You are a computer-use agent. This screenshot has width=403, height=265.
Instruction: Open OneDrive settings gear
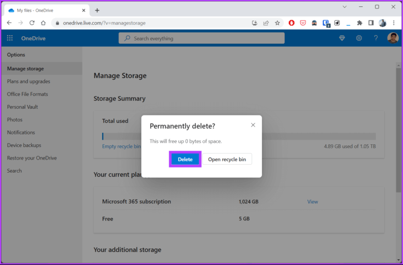[x=359, y=38]
